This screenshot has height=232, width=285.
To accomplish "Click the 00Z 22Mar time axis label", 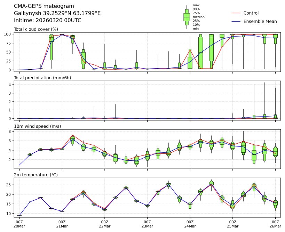I will point(105,224).
